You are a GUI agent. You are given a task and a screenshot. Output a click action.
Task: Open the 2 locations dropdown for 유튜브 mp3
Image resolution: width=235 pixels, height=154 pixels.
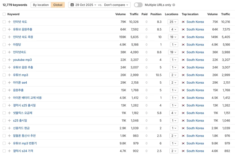coord(174,75)
